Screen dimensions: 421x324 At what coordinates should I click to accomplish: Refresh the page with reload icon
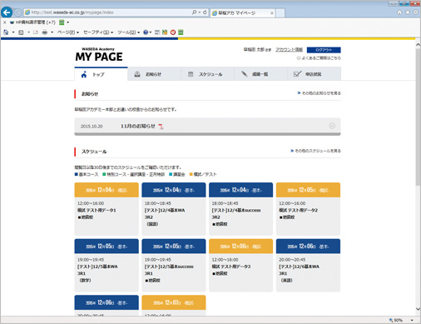205,12
